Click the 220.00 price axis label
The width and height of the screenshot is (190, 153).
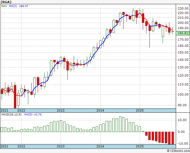pos(183,13)
